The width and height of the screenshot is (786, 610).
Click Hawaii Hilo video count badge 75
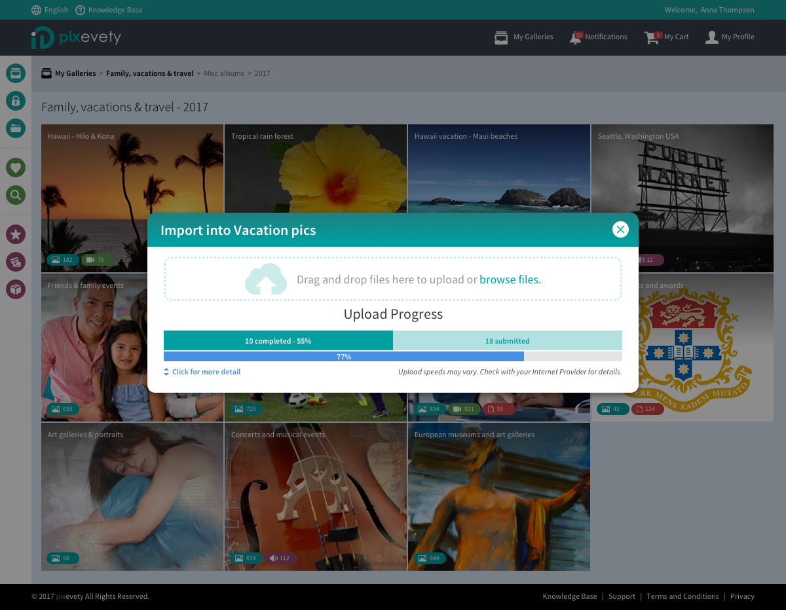pyautogui.click(x=96, y=260)
